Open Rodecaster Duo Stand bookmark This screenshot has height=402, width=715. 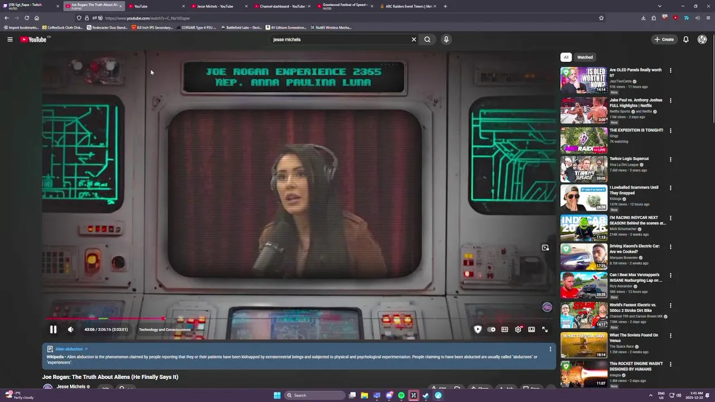click(107, 27)
